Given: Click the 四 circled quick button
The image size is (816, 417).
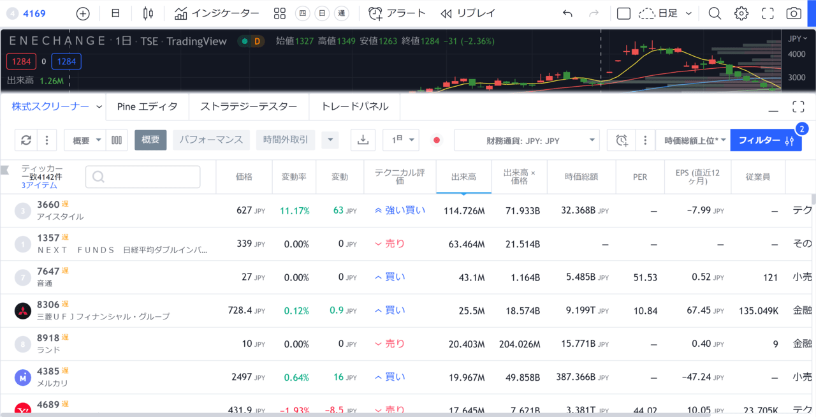Looking at the screenshot, I should 303,13.
